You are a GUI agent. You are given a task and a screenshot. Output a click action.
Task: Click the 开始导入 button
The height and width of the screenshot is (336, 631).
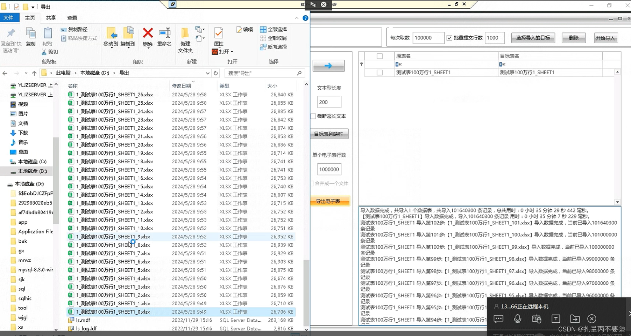tap(606, 38)
